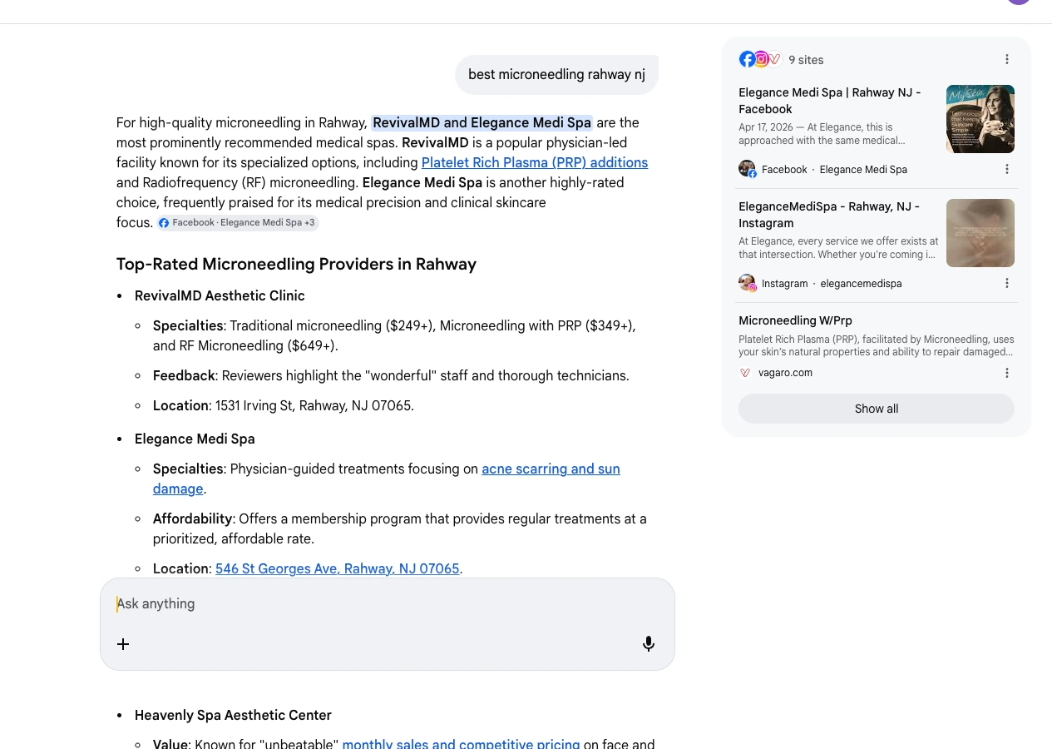Activate the microphone voice input icon
The image size is (1052, 749).
[x=649, y=644]
